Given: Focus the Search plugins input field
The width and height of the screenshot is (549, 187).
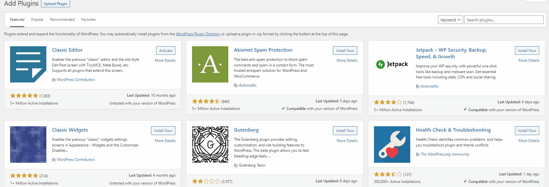Looking at the screenshot, I should click(x=504, y=20).
